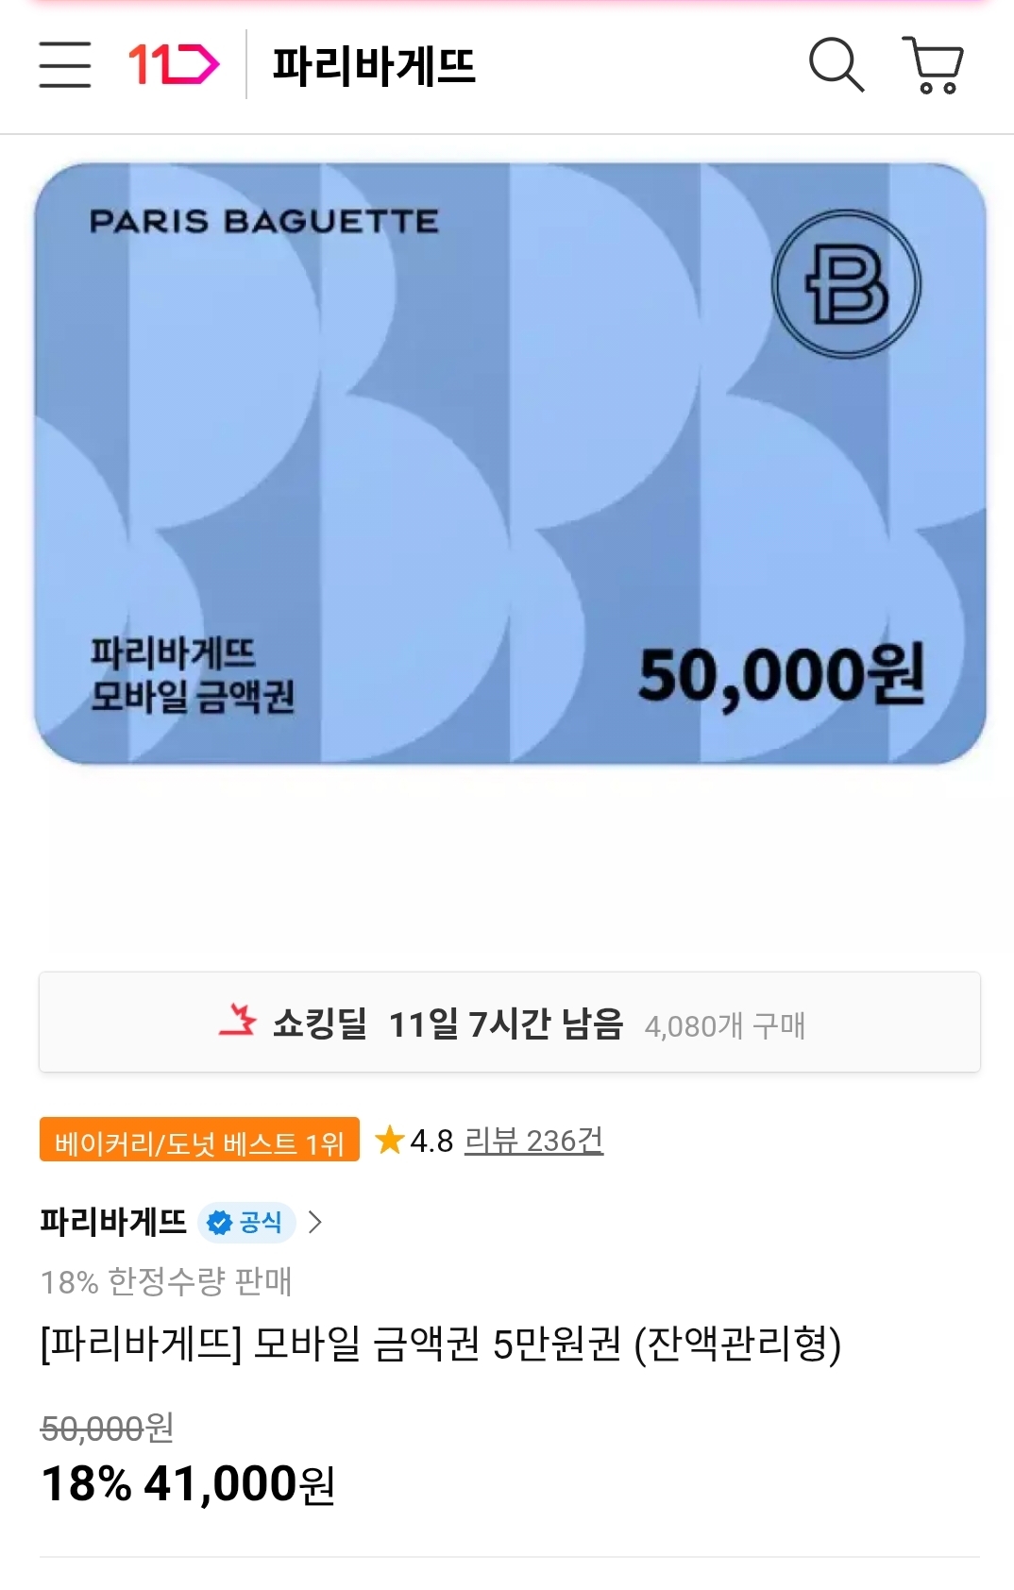Tap the 18% 한정수량 판매 text
This screenshot has height=1590, width=1014.
[166, 1281]
